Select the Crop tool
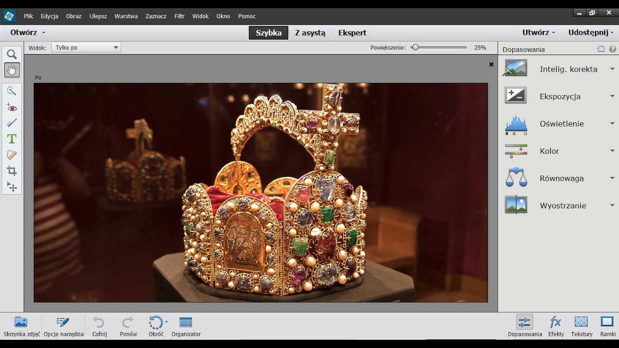The width and height of the screenshot is (619, 348). pos(12,171)
